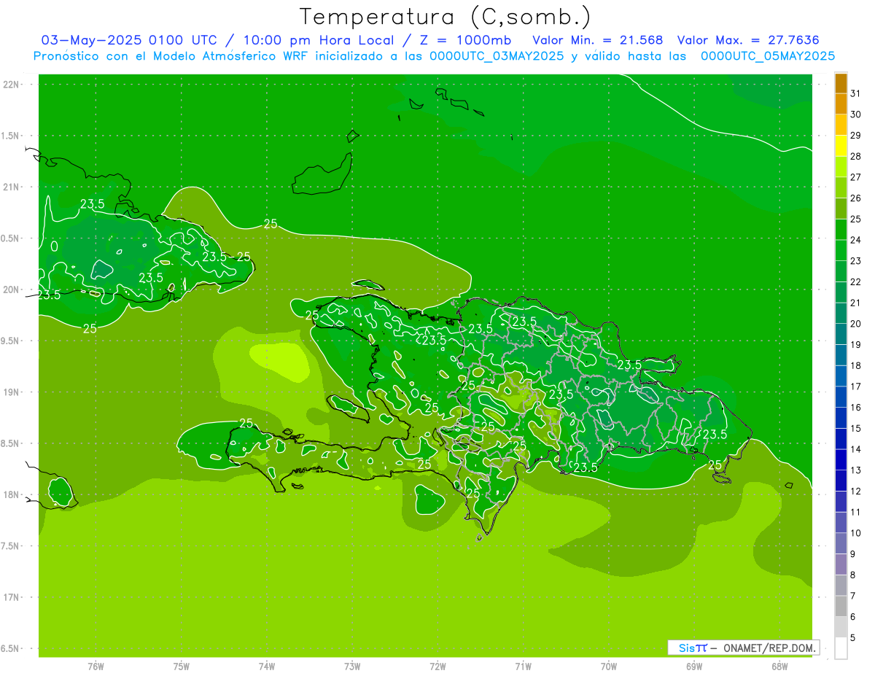The image size is (875, 676).
Task: Click the gray swatch between 6 and 7
Action: click(x=841, y=606)
